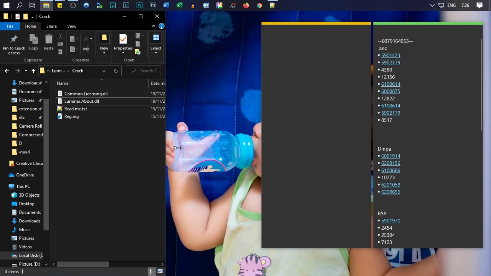Click the New folder icon

click(104, 39)
